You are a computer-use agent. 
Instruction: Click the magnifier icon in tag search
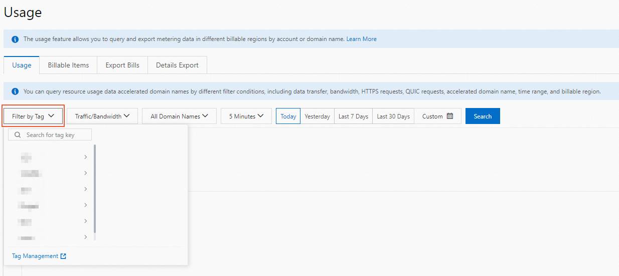[x=18, y=134]
